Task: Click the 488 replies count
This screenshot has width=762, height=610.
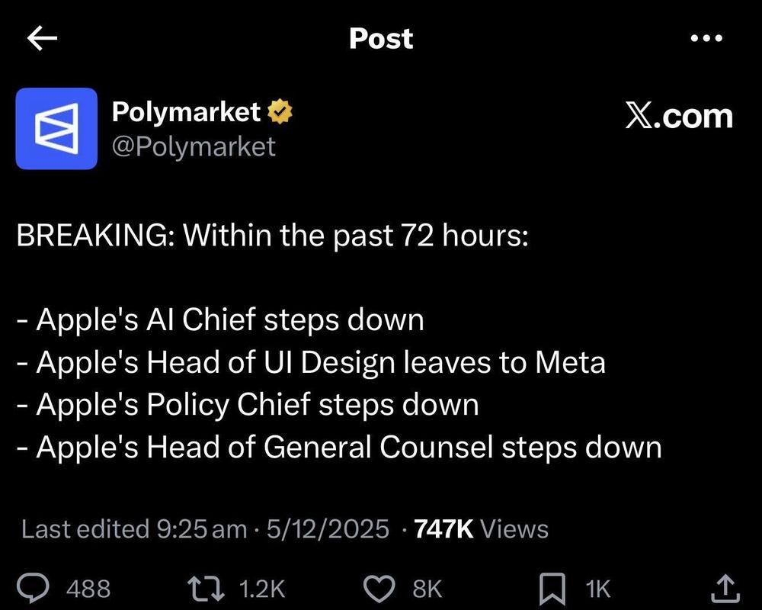Action: point(88,589)
